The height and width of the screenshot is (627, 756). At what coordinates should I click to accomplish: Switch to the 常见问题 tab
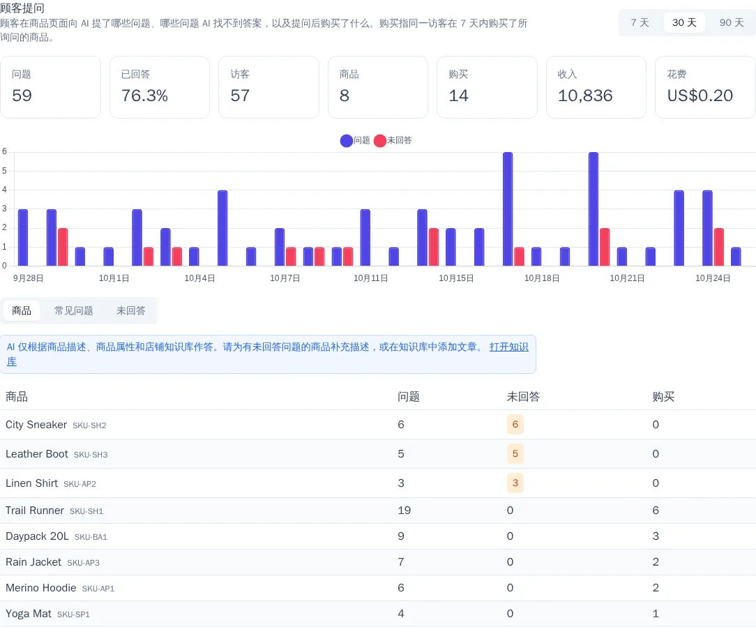(x=74, y=310)
